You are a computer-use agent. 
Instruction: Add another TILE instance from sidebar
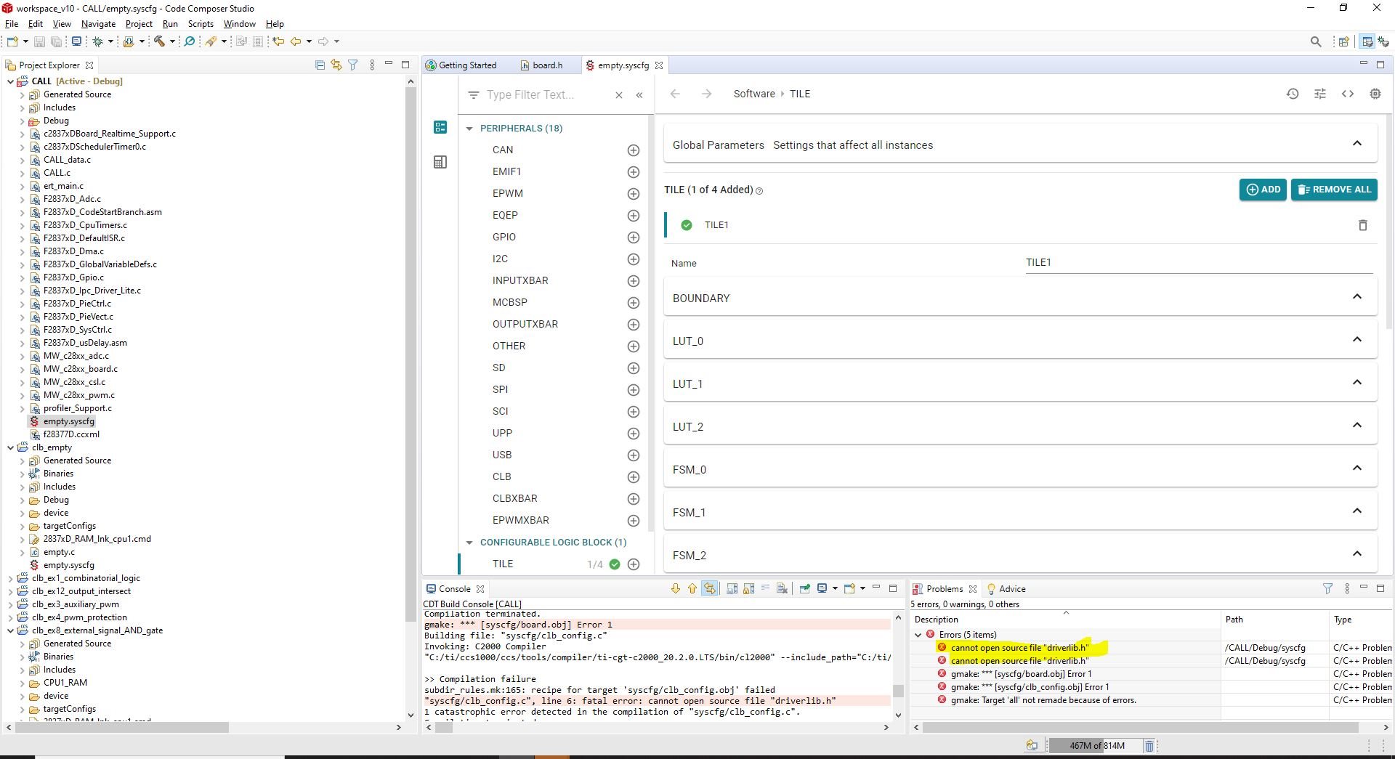634,564
